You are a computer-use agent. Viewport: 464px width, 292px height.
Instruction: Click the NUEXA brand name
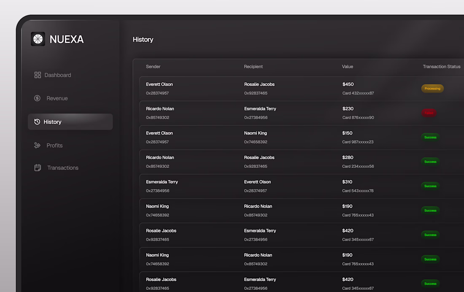click(67, 39)
